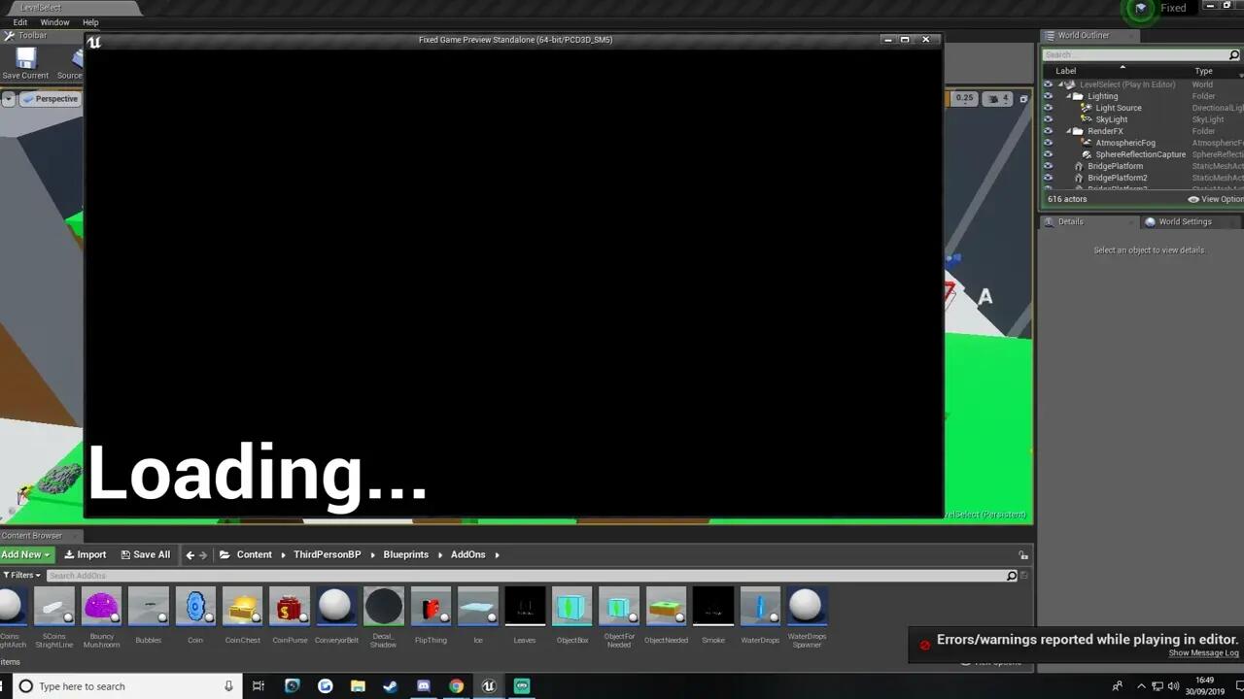Image resolution: width=1244 pixels, height=699 pixels.
Task: Click the Import button
Action: (86, 555)
